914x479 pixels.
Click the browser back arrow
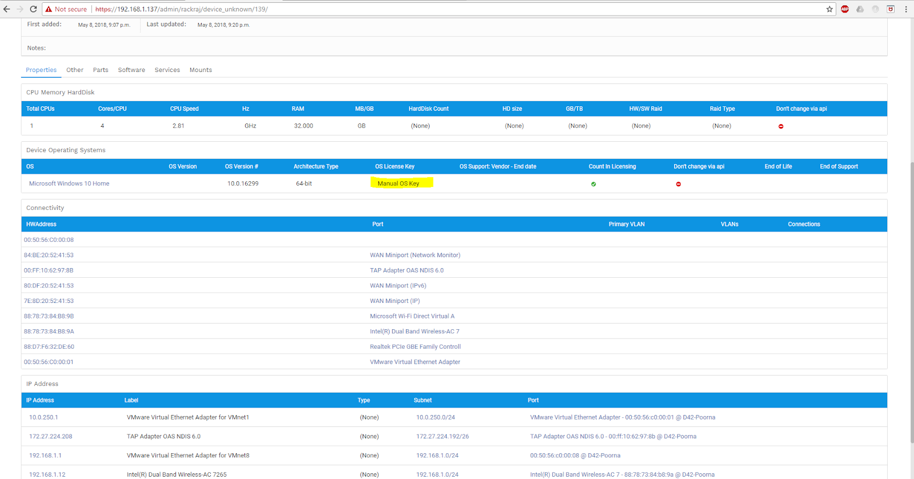tap(7, 9)
